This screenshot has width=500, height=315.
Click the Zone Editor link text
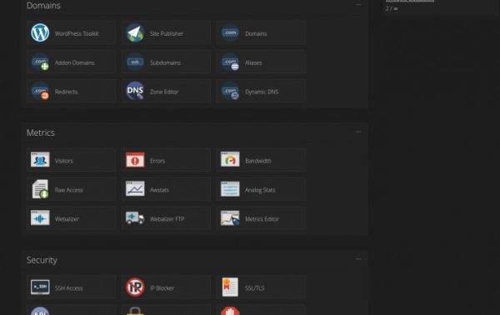[x=164, y=92]
